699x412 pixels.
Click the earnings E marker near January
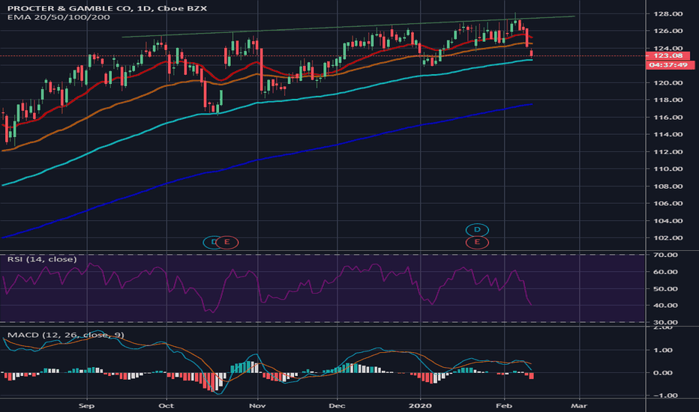[477, 242]
